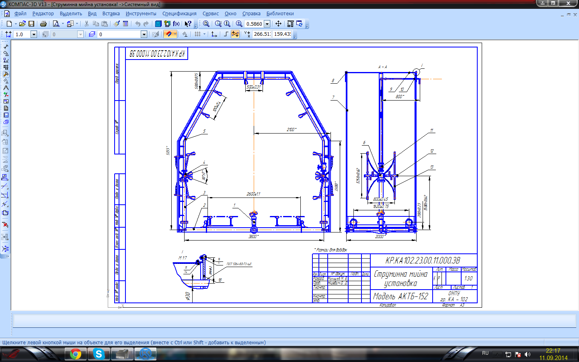Open the grid settings dropdown arrow
Screen dimensions: 579x362
(204, 34)
